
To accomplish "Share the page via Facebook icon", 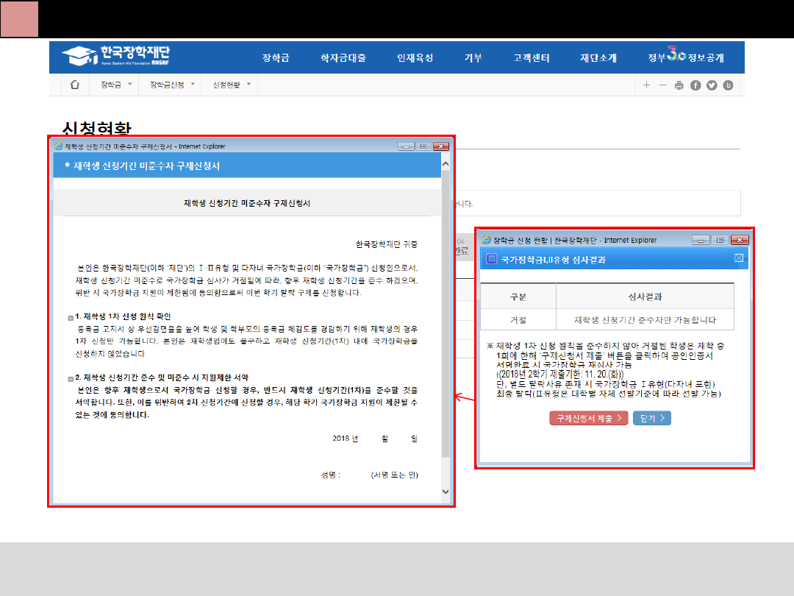I will pos(695,85).
